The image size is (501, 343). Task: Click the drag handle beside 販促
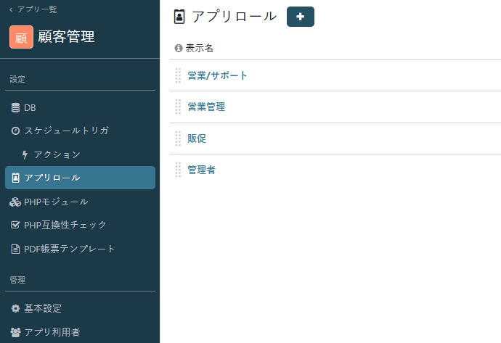178,139
